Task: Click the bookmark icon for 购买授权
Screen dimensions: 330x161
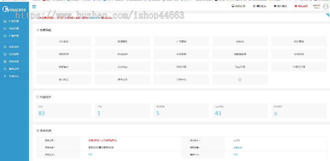Action: [275, 6]
